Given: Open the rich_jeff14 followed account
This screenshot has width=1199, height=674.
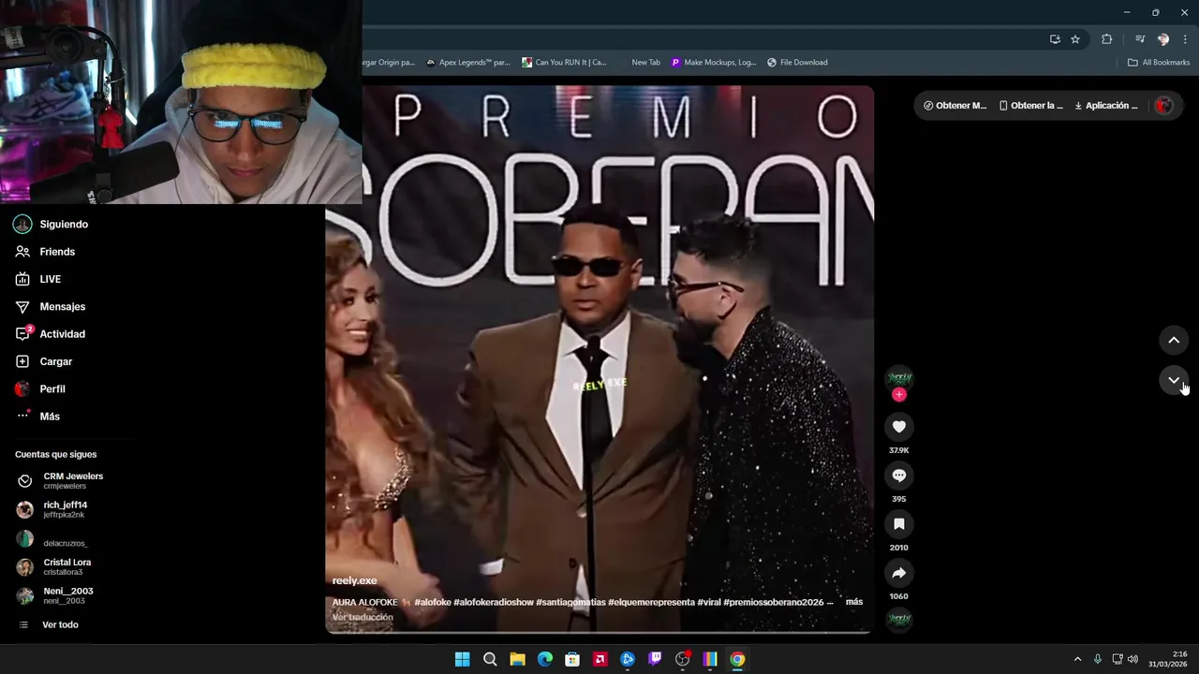Looking at the screenshot, I should pos(53,509).
